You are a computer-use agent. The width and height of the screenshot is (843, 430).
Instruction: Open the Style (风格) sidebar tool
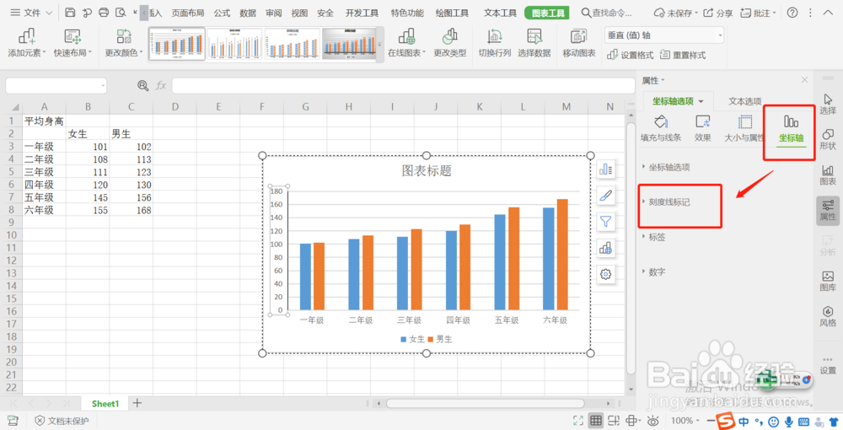click(828, 316)
